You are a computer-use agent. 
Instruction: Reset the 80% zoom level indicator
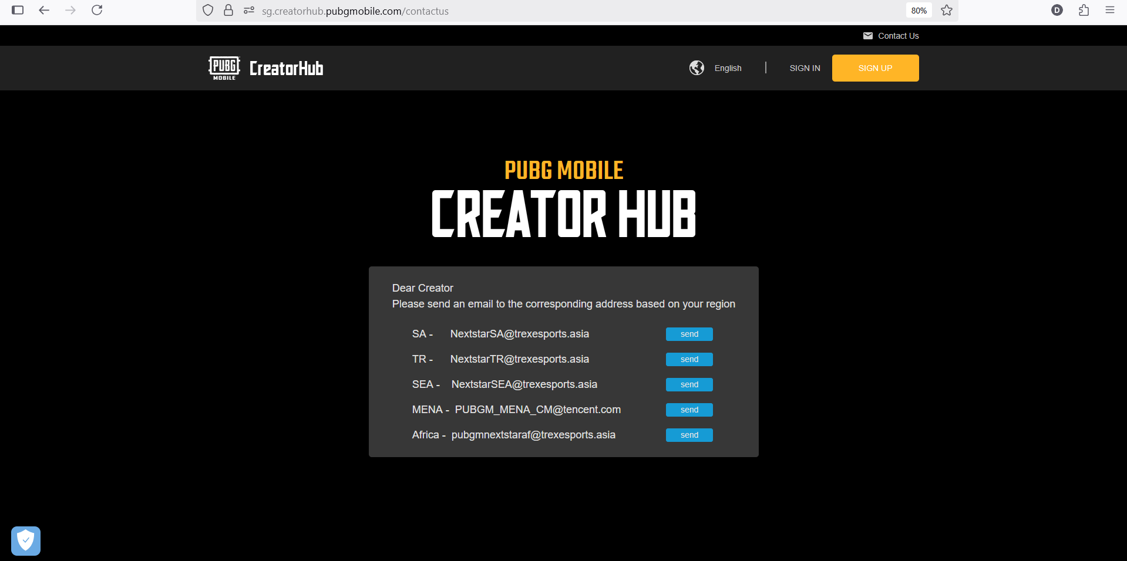click(x=919, y=11)
